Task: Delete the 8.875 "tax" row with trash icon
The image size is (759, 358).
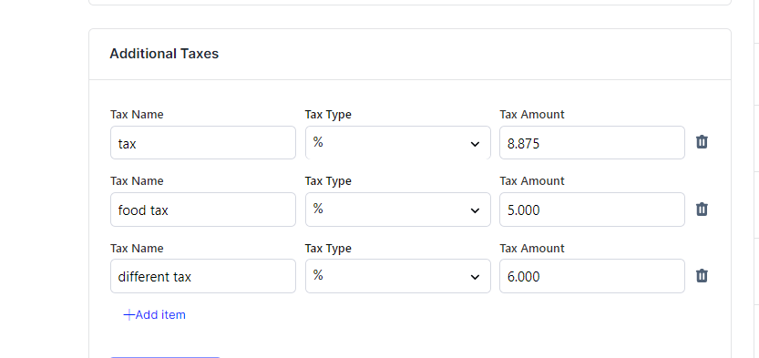Action: [x=702, y=142]
